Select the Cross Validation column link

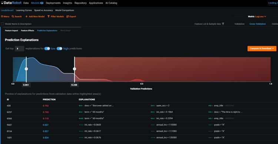(258, 24)
